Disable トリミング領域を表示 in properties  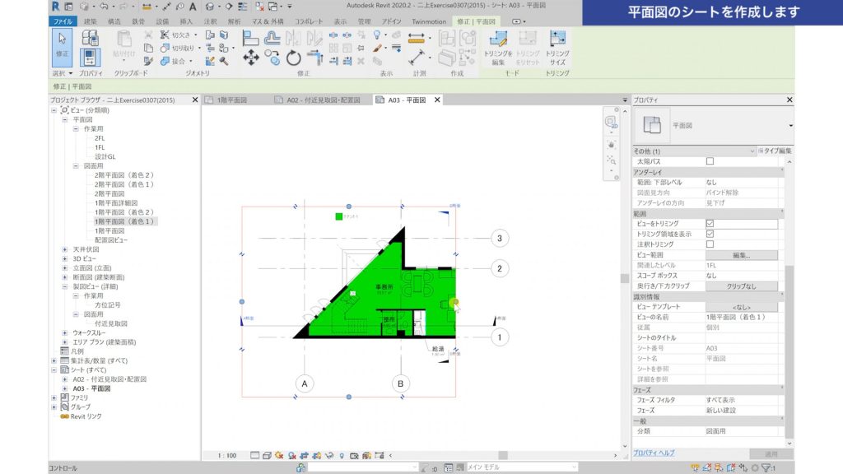click(x=710, y=234)
